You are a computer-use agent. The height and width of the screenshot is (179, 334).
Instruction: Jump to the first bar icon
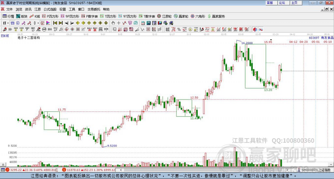pyautogui.click(x=55, y=23)
